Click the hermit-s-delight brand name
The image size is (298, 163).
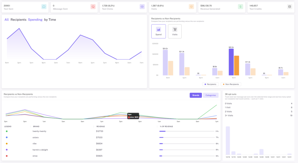click(x=40, y=150)
